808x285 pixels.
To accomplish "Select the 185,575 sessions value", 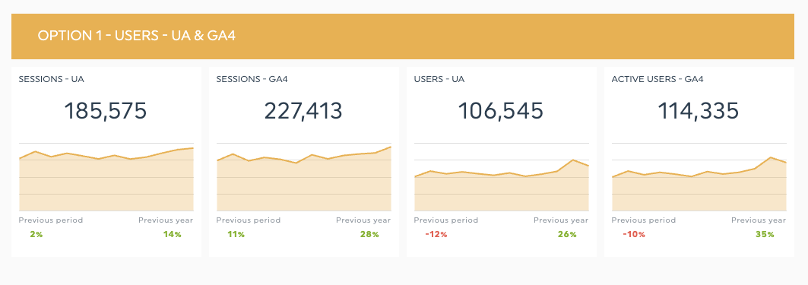I will coord(106,111).
